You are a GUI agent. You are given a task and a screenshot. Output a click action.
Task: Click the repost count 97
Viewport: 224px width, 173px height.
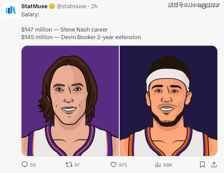(77, 165)
